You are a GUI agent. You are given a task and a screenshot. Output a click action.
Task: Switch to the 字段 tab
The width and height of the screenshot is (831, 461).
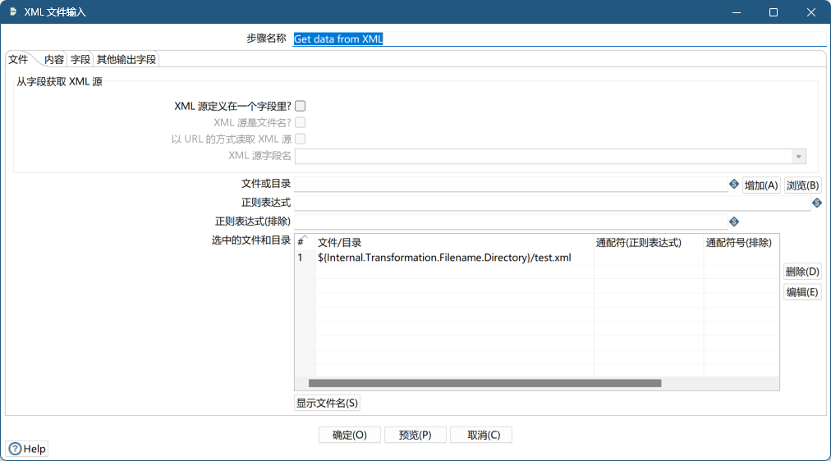tap(80, 60)
